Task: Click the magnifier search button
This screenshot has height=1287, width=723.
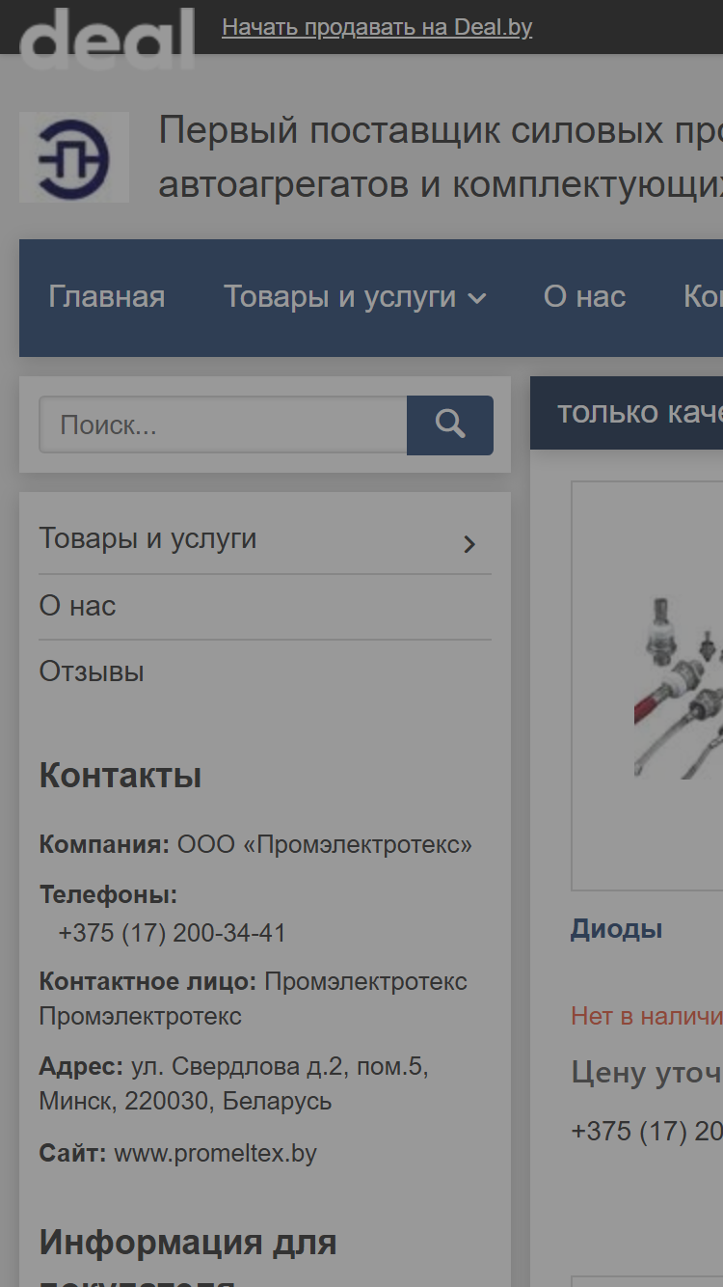Action: point(450,424)
